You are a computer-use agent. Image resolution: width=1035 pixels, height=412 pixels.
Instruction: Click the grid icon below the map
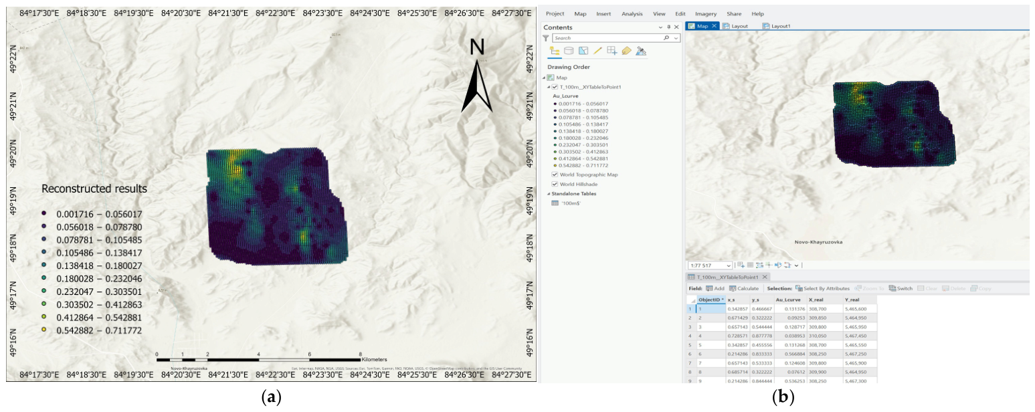pos(750,265)
